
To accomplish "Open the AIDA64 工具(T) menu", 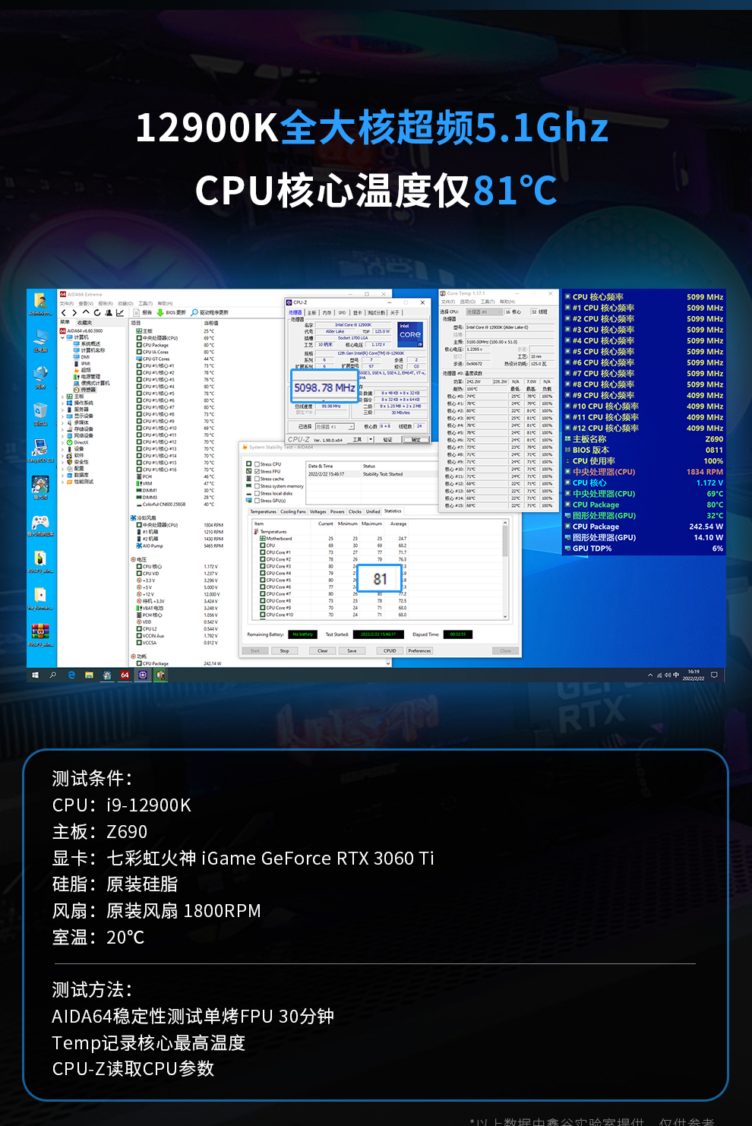I will (145, 303).
